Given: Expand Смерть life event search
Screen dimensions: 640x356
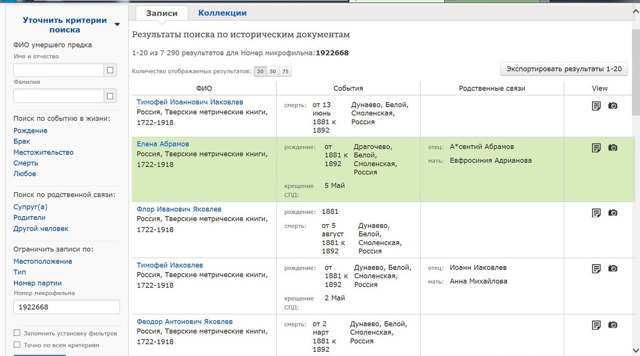Looking at the screenshot, I should click(x=26, y=163).
